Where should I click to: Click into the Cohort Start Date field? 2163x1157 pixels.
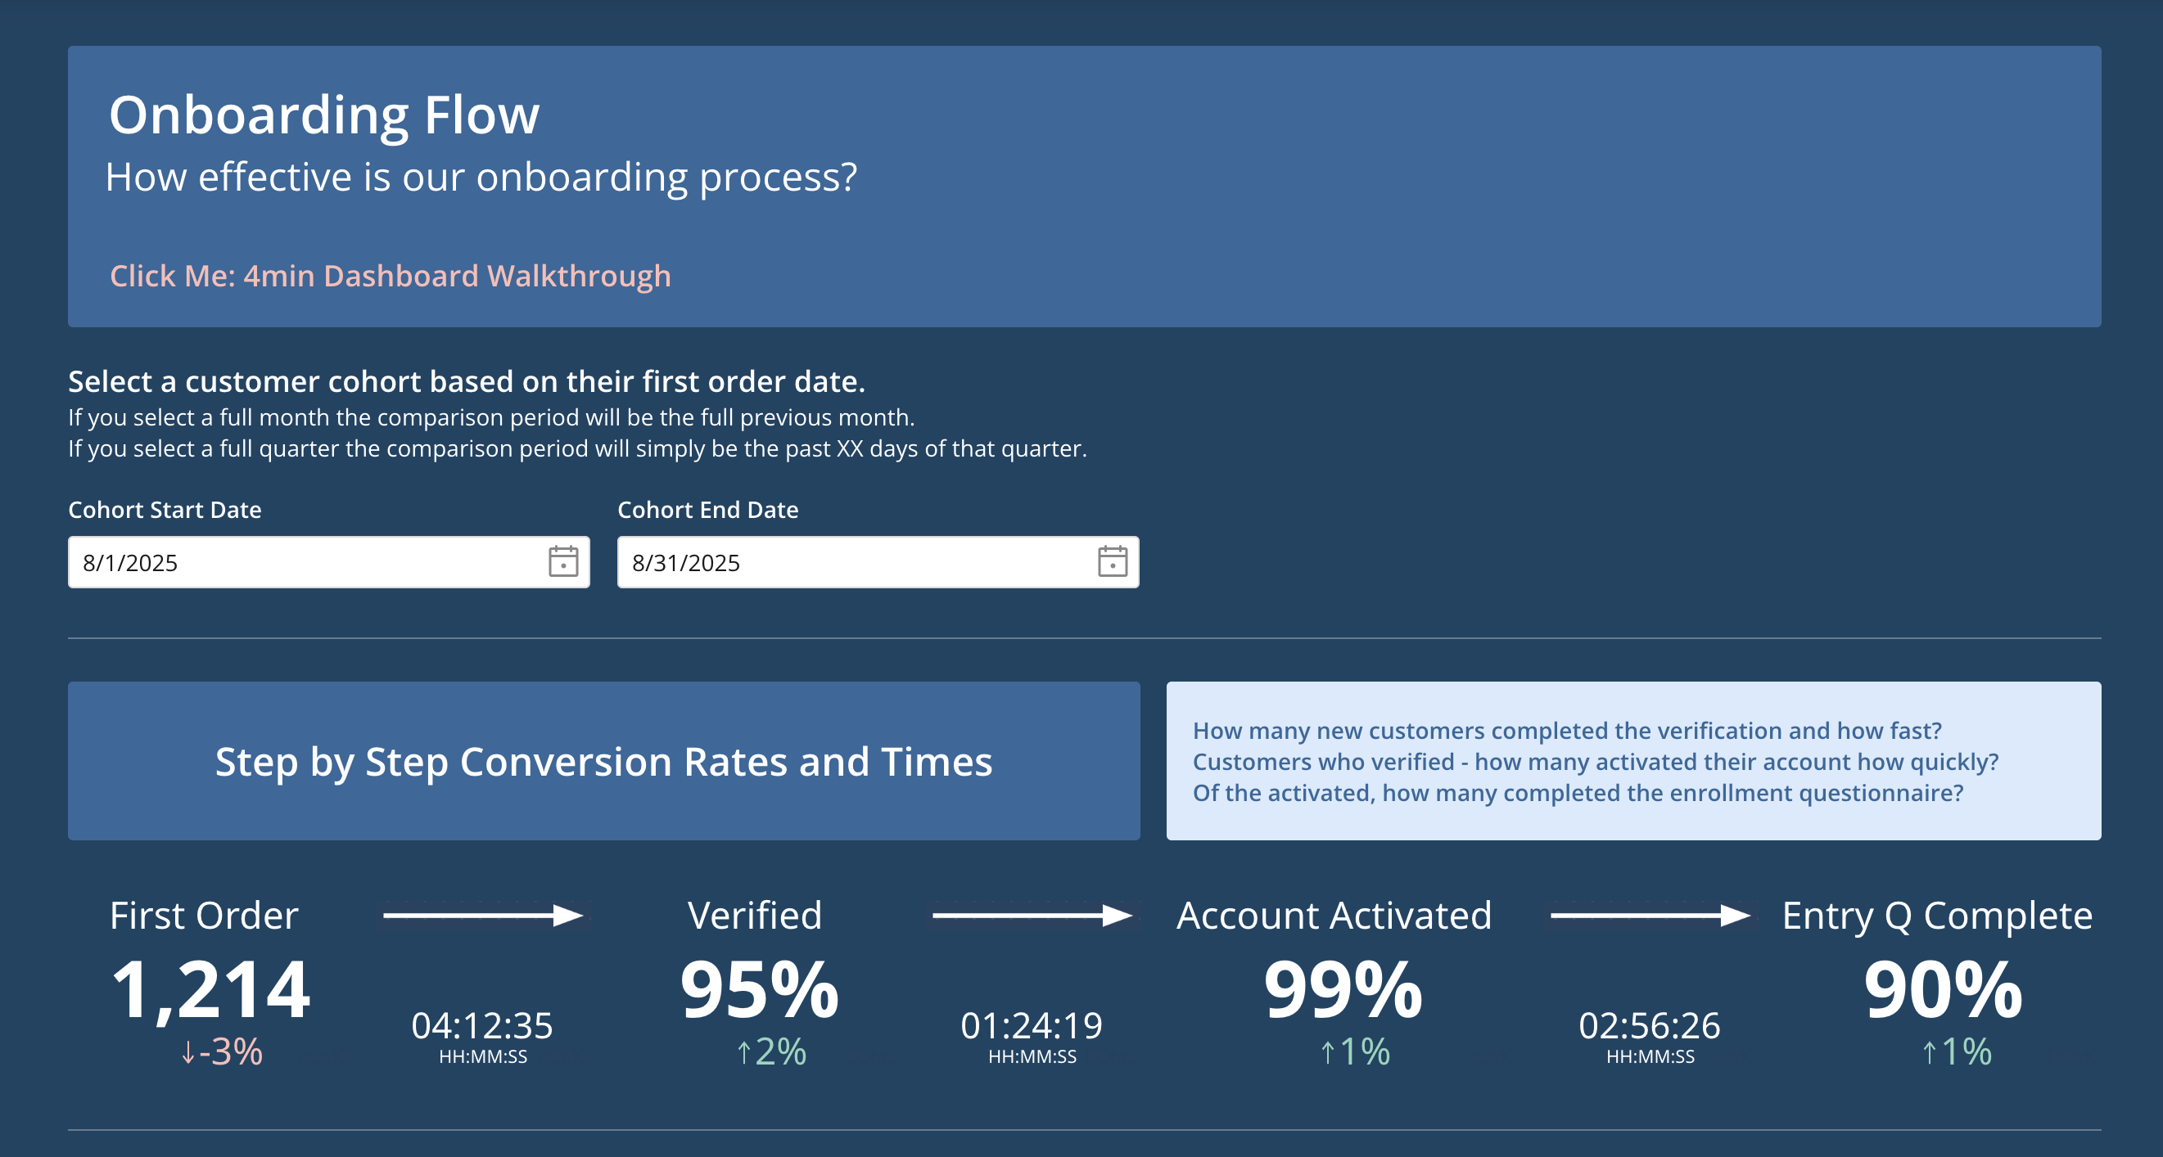coord(302,562)
